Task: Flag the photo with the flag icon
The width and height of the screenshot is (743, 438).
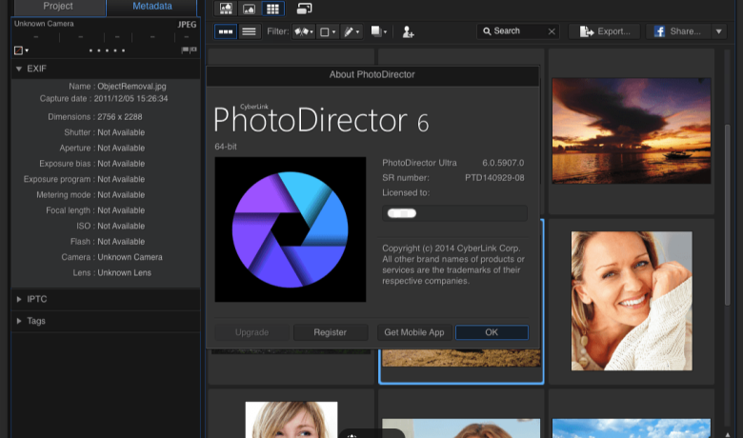Action: 186,50
